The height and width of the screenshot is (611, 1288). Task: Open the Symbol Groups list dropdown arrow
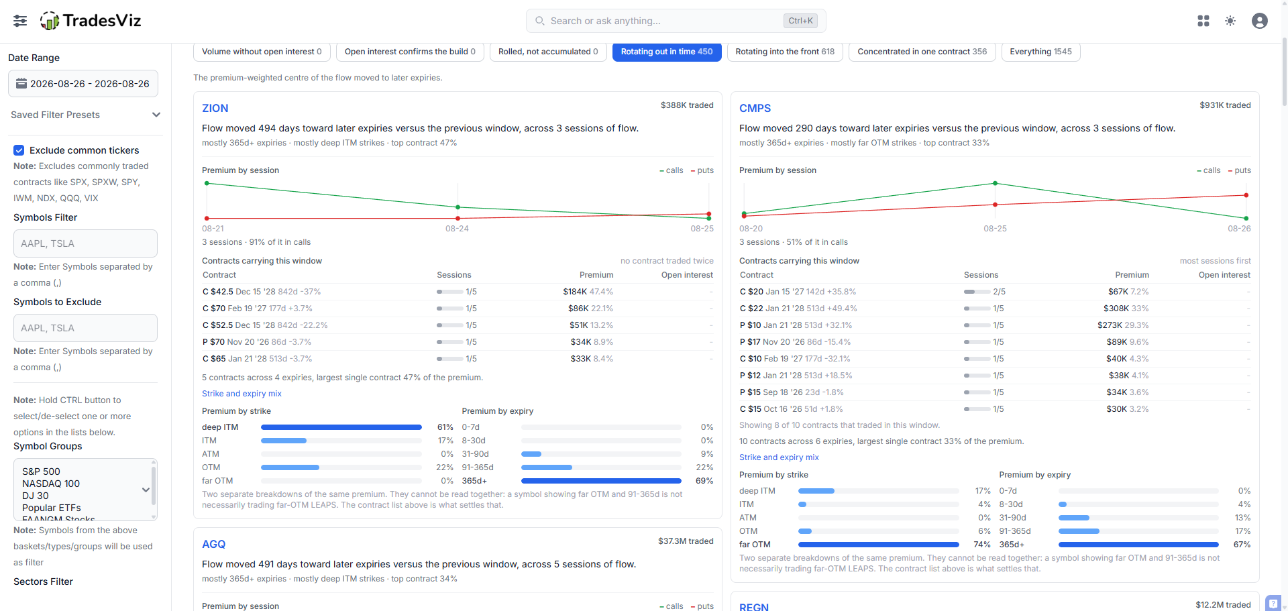tap(146, 490)
